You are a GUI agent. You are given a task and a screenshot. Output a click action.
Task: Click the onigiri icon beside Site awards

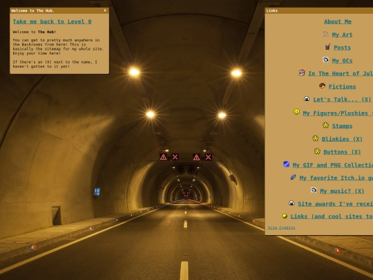[291, 203]
